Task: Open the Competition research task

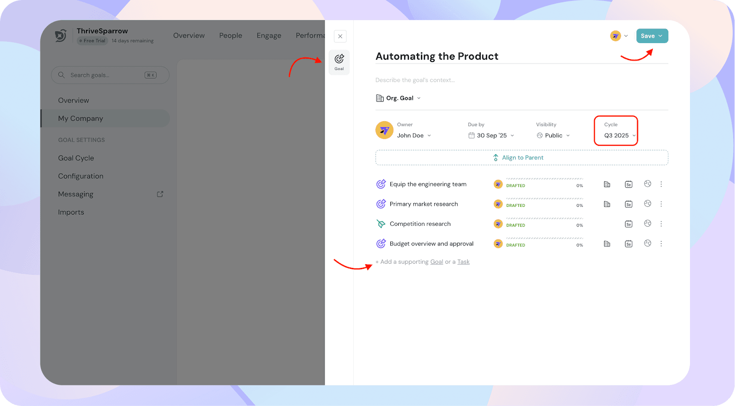Action: (420, 224)
